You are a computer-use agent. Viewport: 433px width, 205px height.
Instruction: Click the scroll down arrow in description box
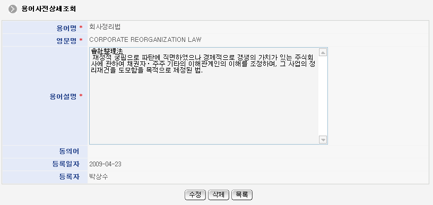pos(323,139)
